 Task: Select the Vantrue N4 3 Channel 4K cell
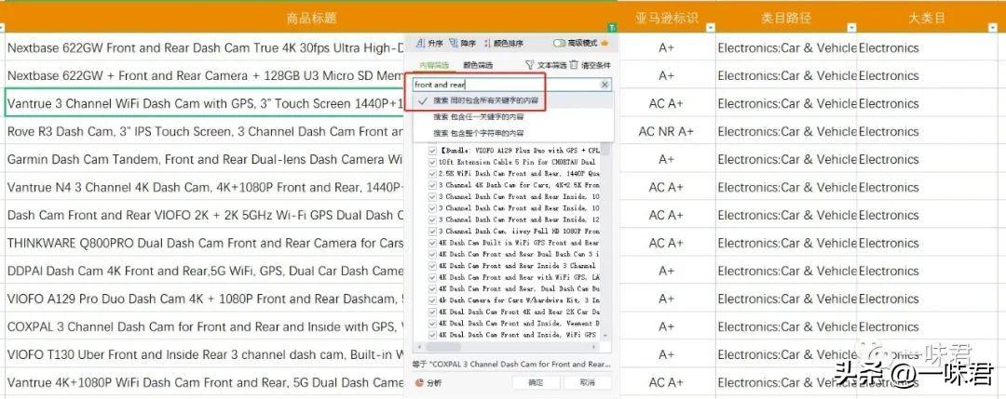point(205,187)
